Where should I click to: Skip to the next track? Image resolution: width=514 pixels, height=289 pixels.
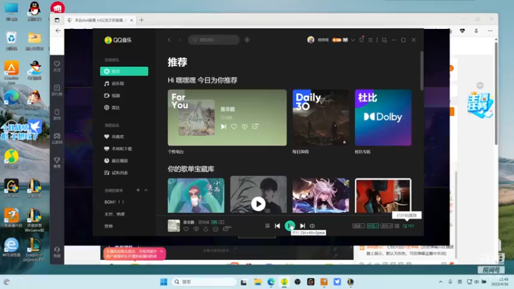click(x=303, y=226)
